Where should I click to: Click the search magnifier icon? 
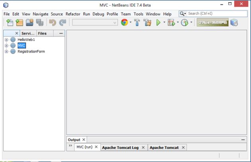182,13
